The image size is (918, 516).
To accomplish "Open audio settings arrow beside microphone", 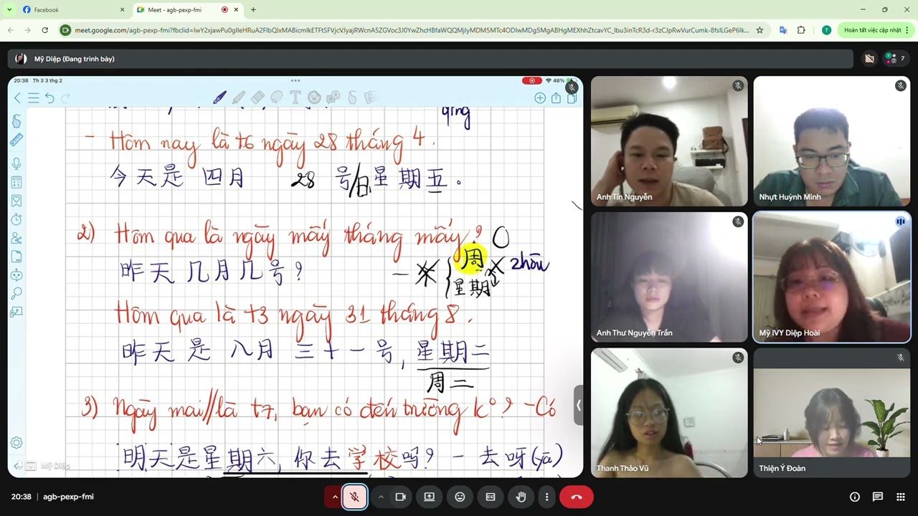I will pos(334,497).
